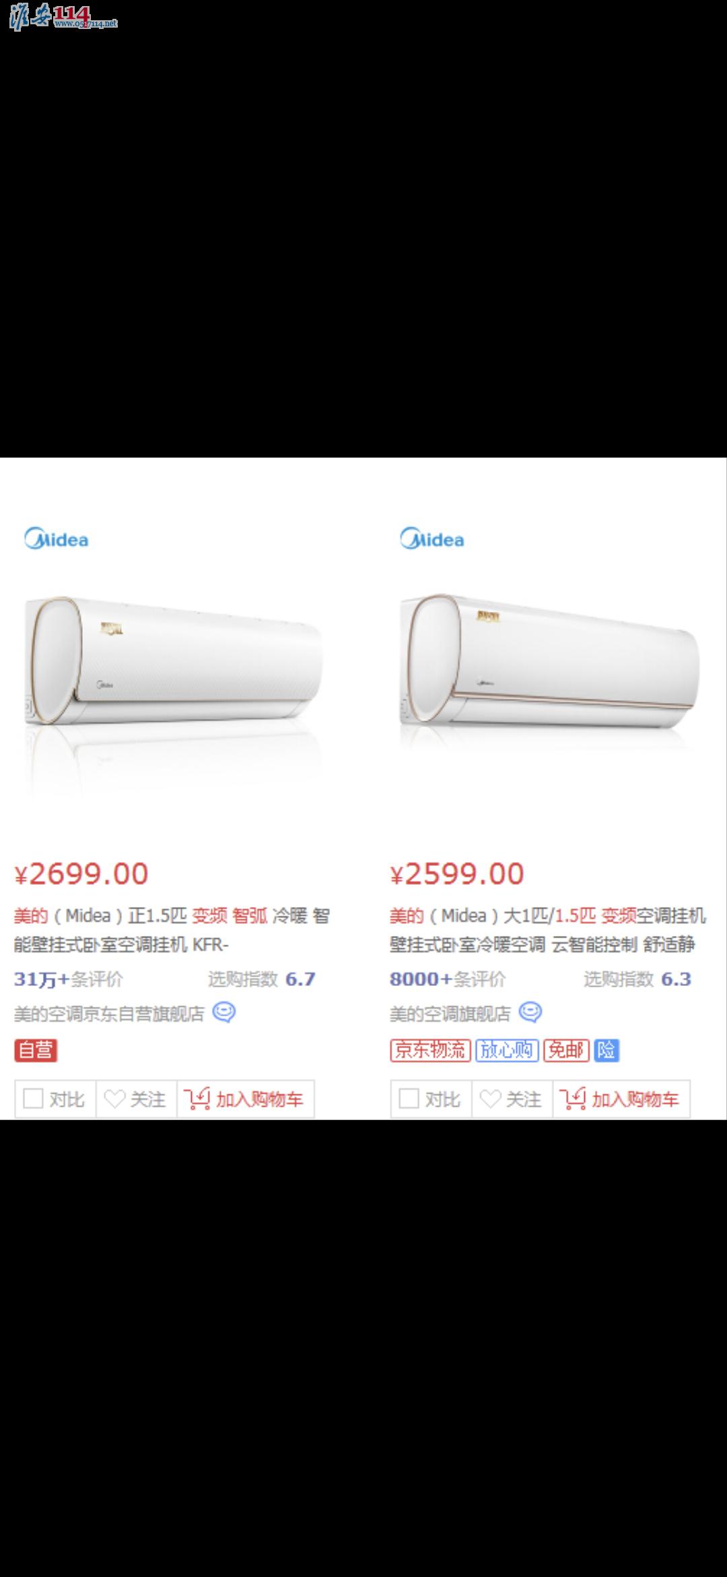Click the 自营 tag under the left product

pyautogui.click(x=36, y=1050)
